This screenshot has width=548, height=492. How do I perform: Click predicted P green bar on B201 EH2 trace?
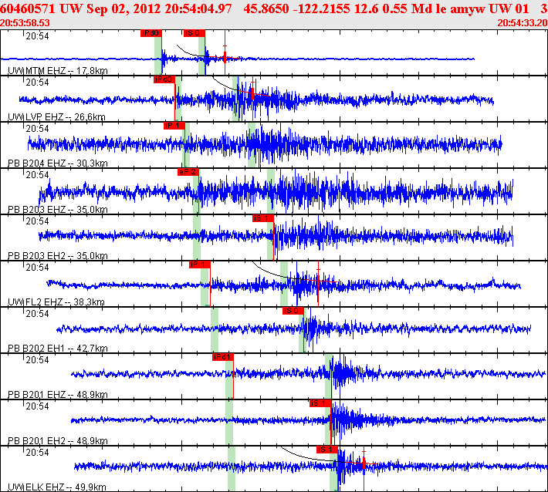coord(229,423)
